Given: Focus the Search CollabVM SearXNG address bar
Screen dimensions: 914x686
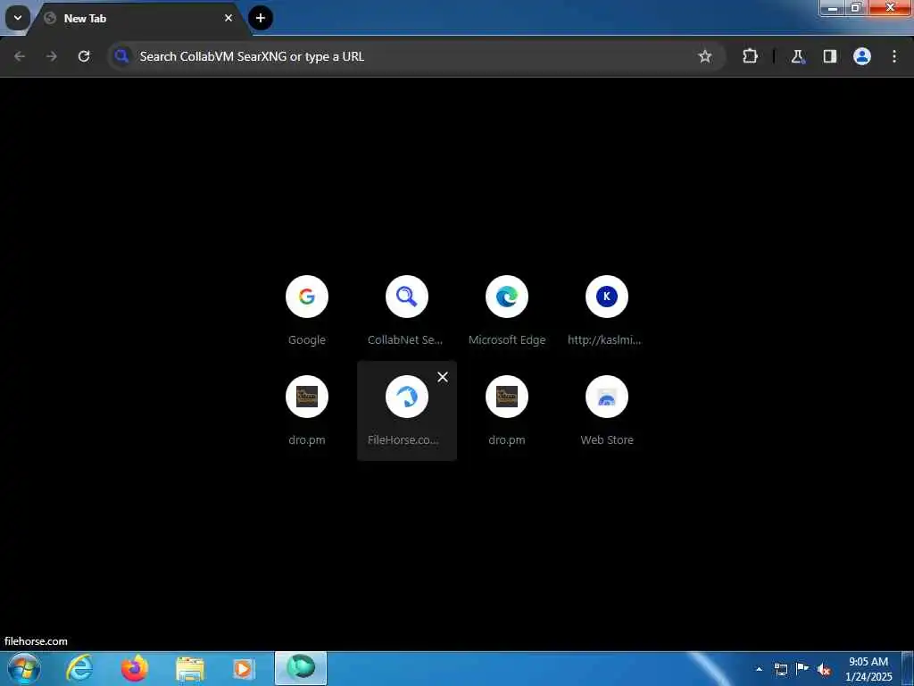Looking at the screenshot, I should [416, 56].
